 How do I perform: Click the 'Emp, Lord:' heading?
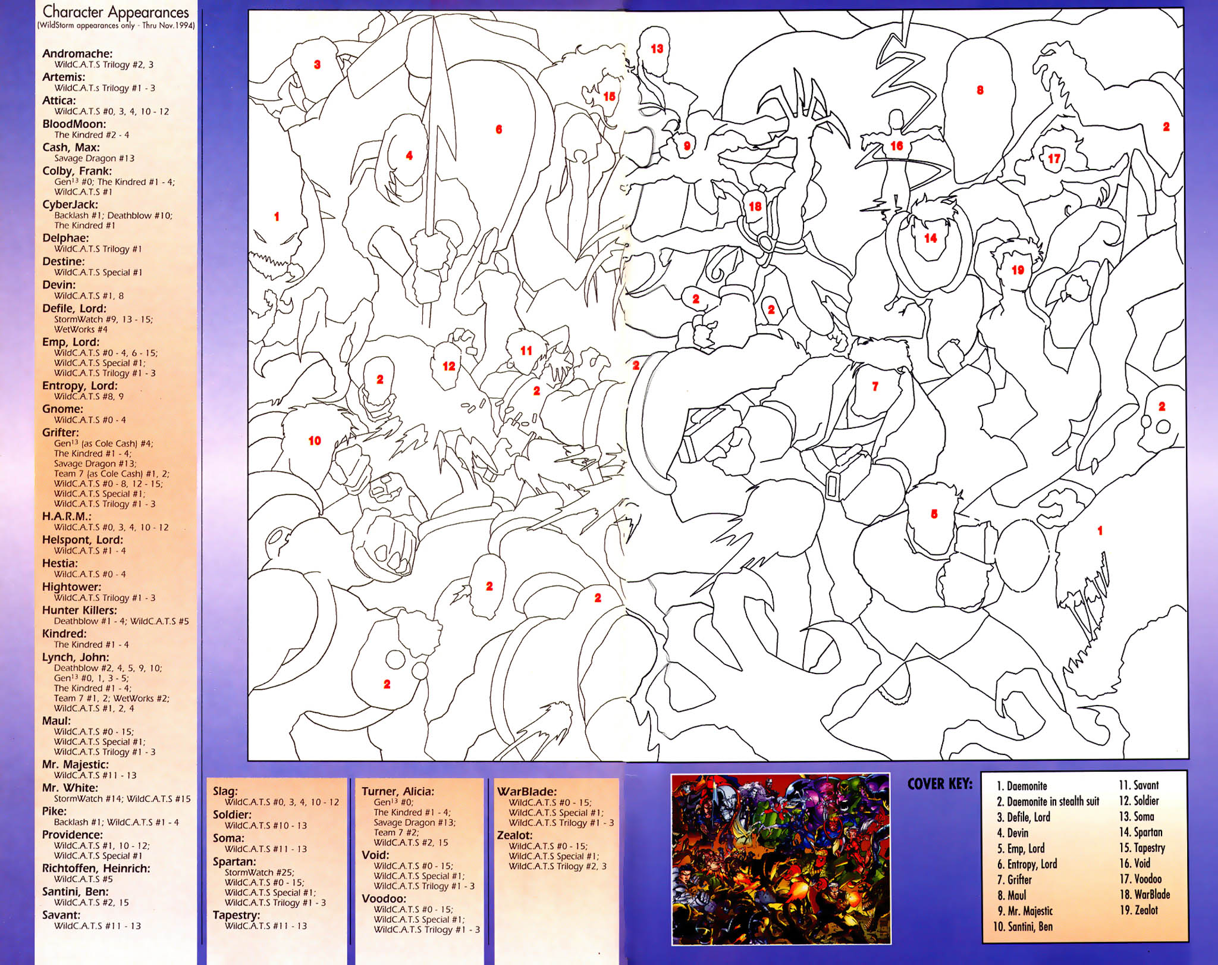click(x=71, y=342)
